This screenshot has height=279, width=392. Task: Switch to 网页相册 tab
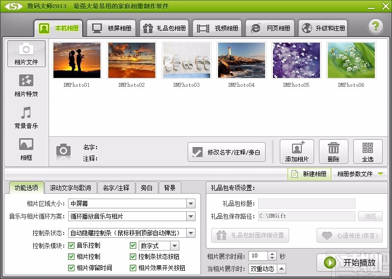tap(270, 28)
